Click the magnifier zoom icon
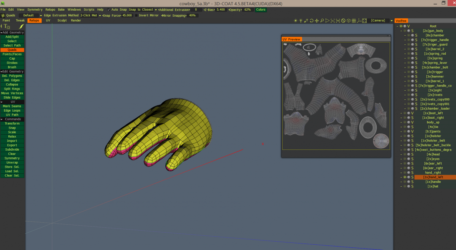This screenshot has width=456, height=250. (322, 20)
